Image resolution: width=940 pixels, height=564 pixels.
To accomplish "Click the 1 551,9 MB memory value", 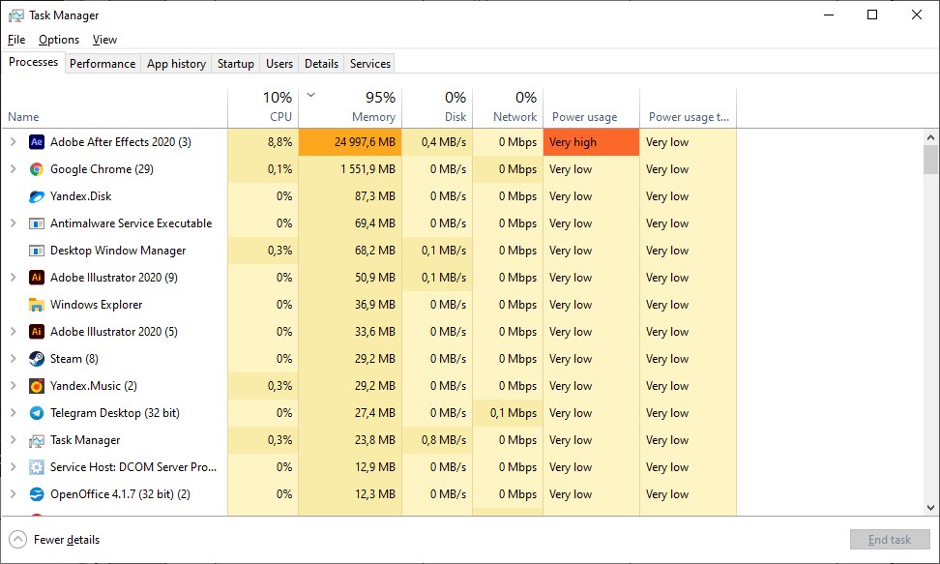I will tap(368, 169).
